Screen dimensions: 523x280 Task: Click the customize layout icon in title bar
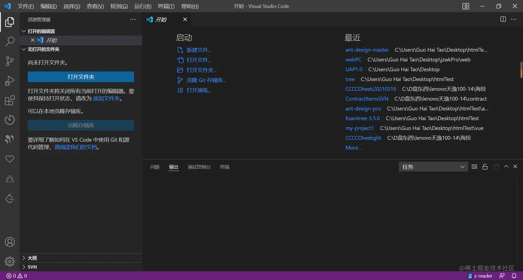pos(466,6)
